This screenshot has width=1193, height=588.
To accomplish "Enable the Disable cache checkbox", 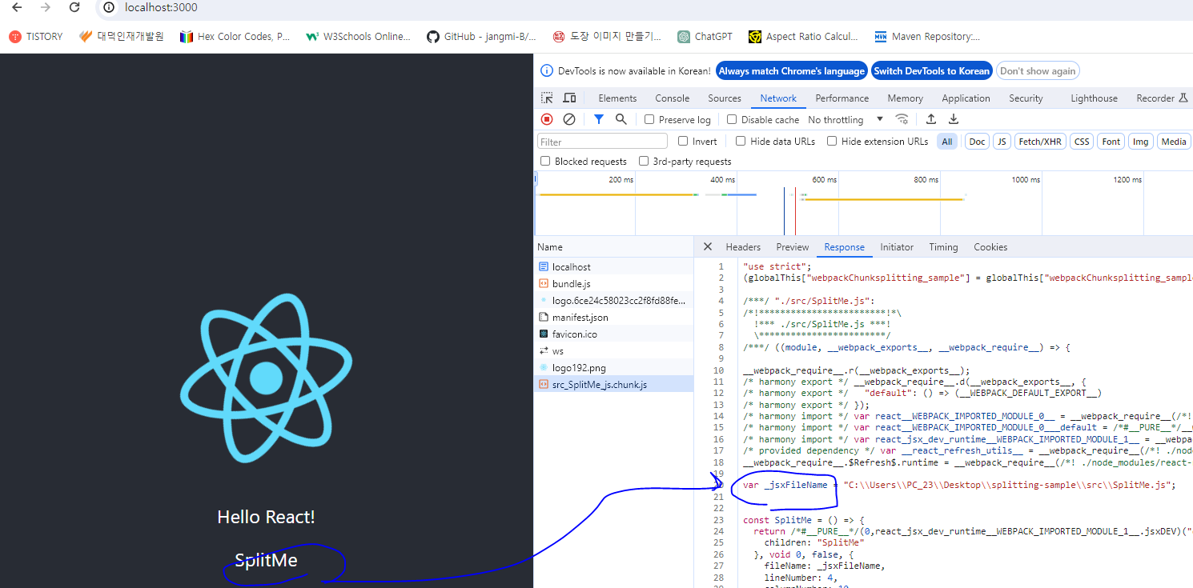I will (732, 119).
